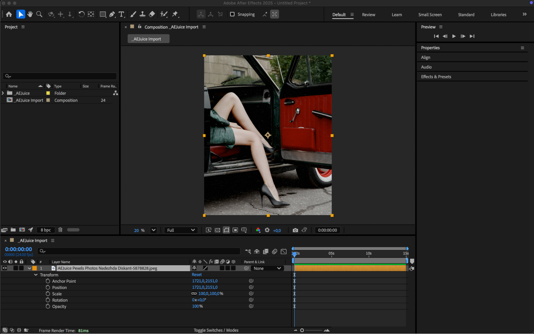Select the Rotation tool
The image size is (534, 334).
click(x=81, y=14)
